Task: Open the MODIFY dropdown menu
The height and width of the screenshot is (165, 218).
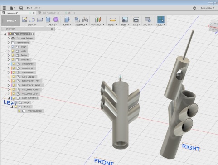Action: 67,25
